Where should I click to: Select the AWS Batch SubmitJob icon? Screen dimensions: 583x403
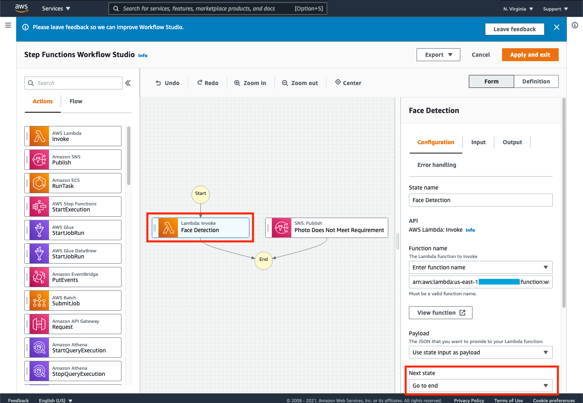tap(39, 301)
